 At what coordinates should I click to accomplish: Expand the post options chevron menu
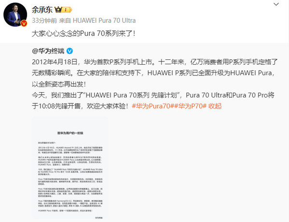tap(276, 4)
